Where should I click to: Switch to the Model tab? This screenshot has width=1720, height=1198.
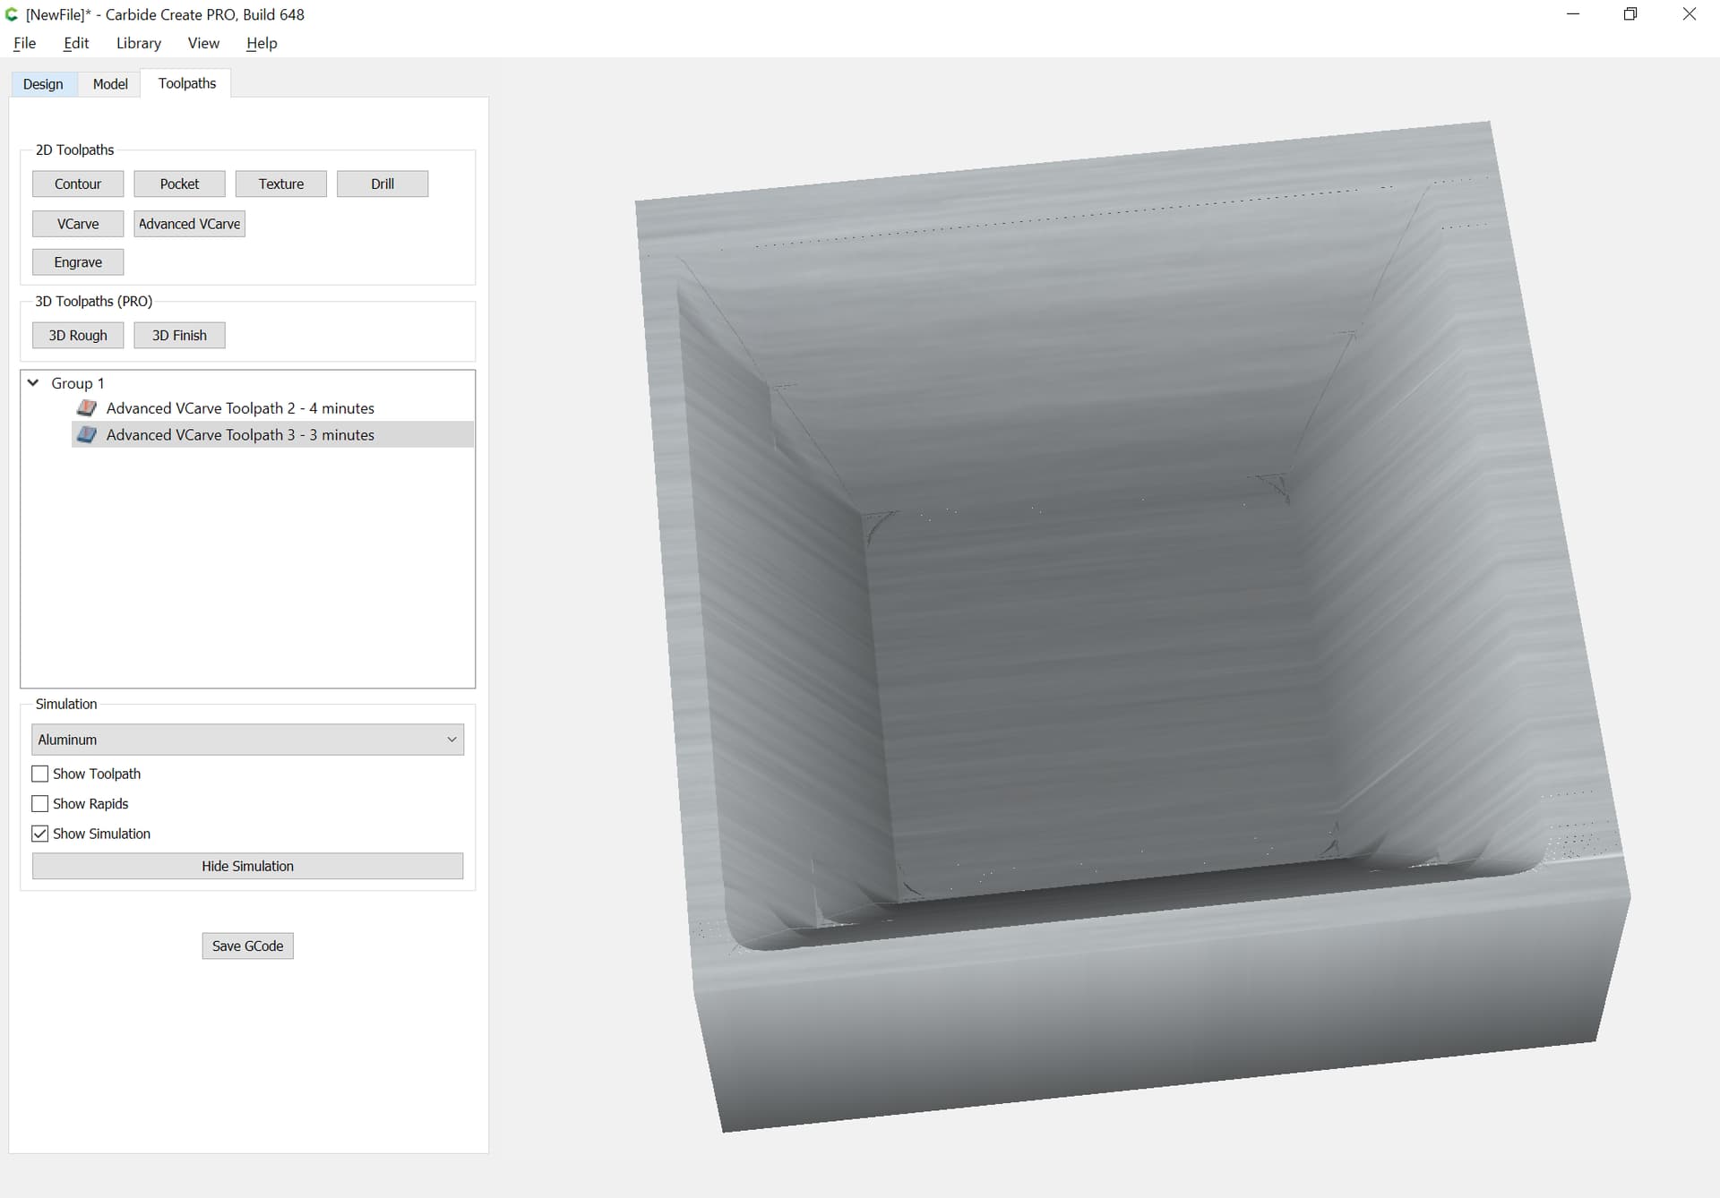click(110, 84)
